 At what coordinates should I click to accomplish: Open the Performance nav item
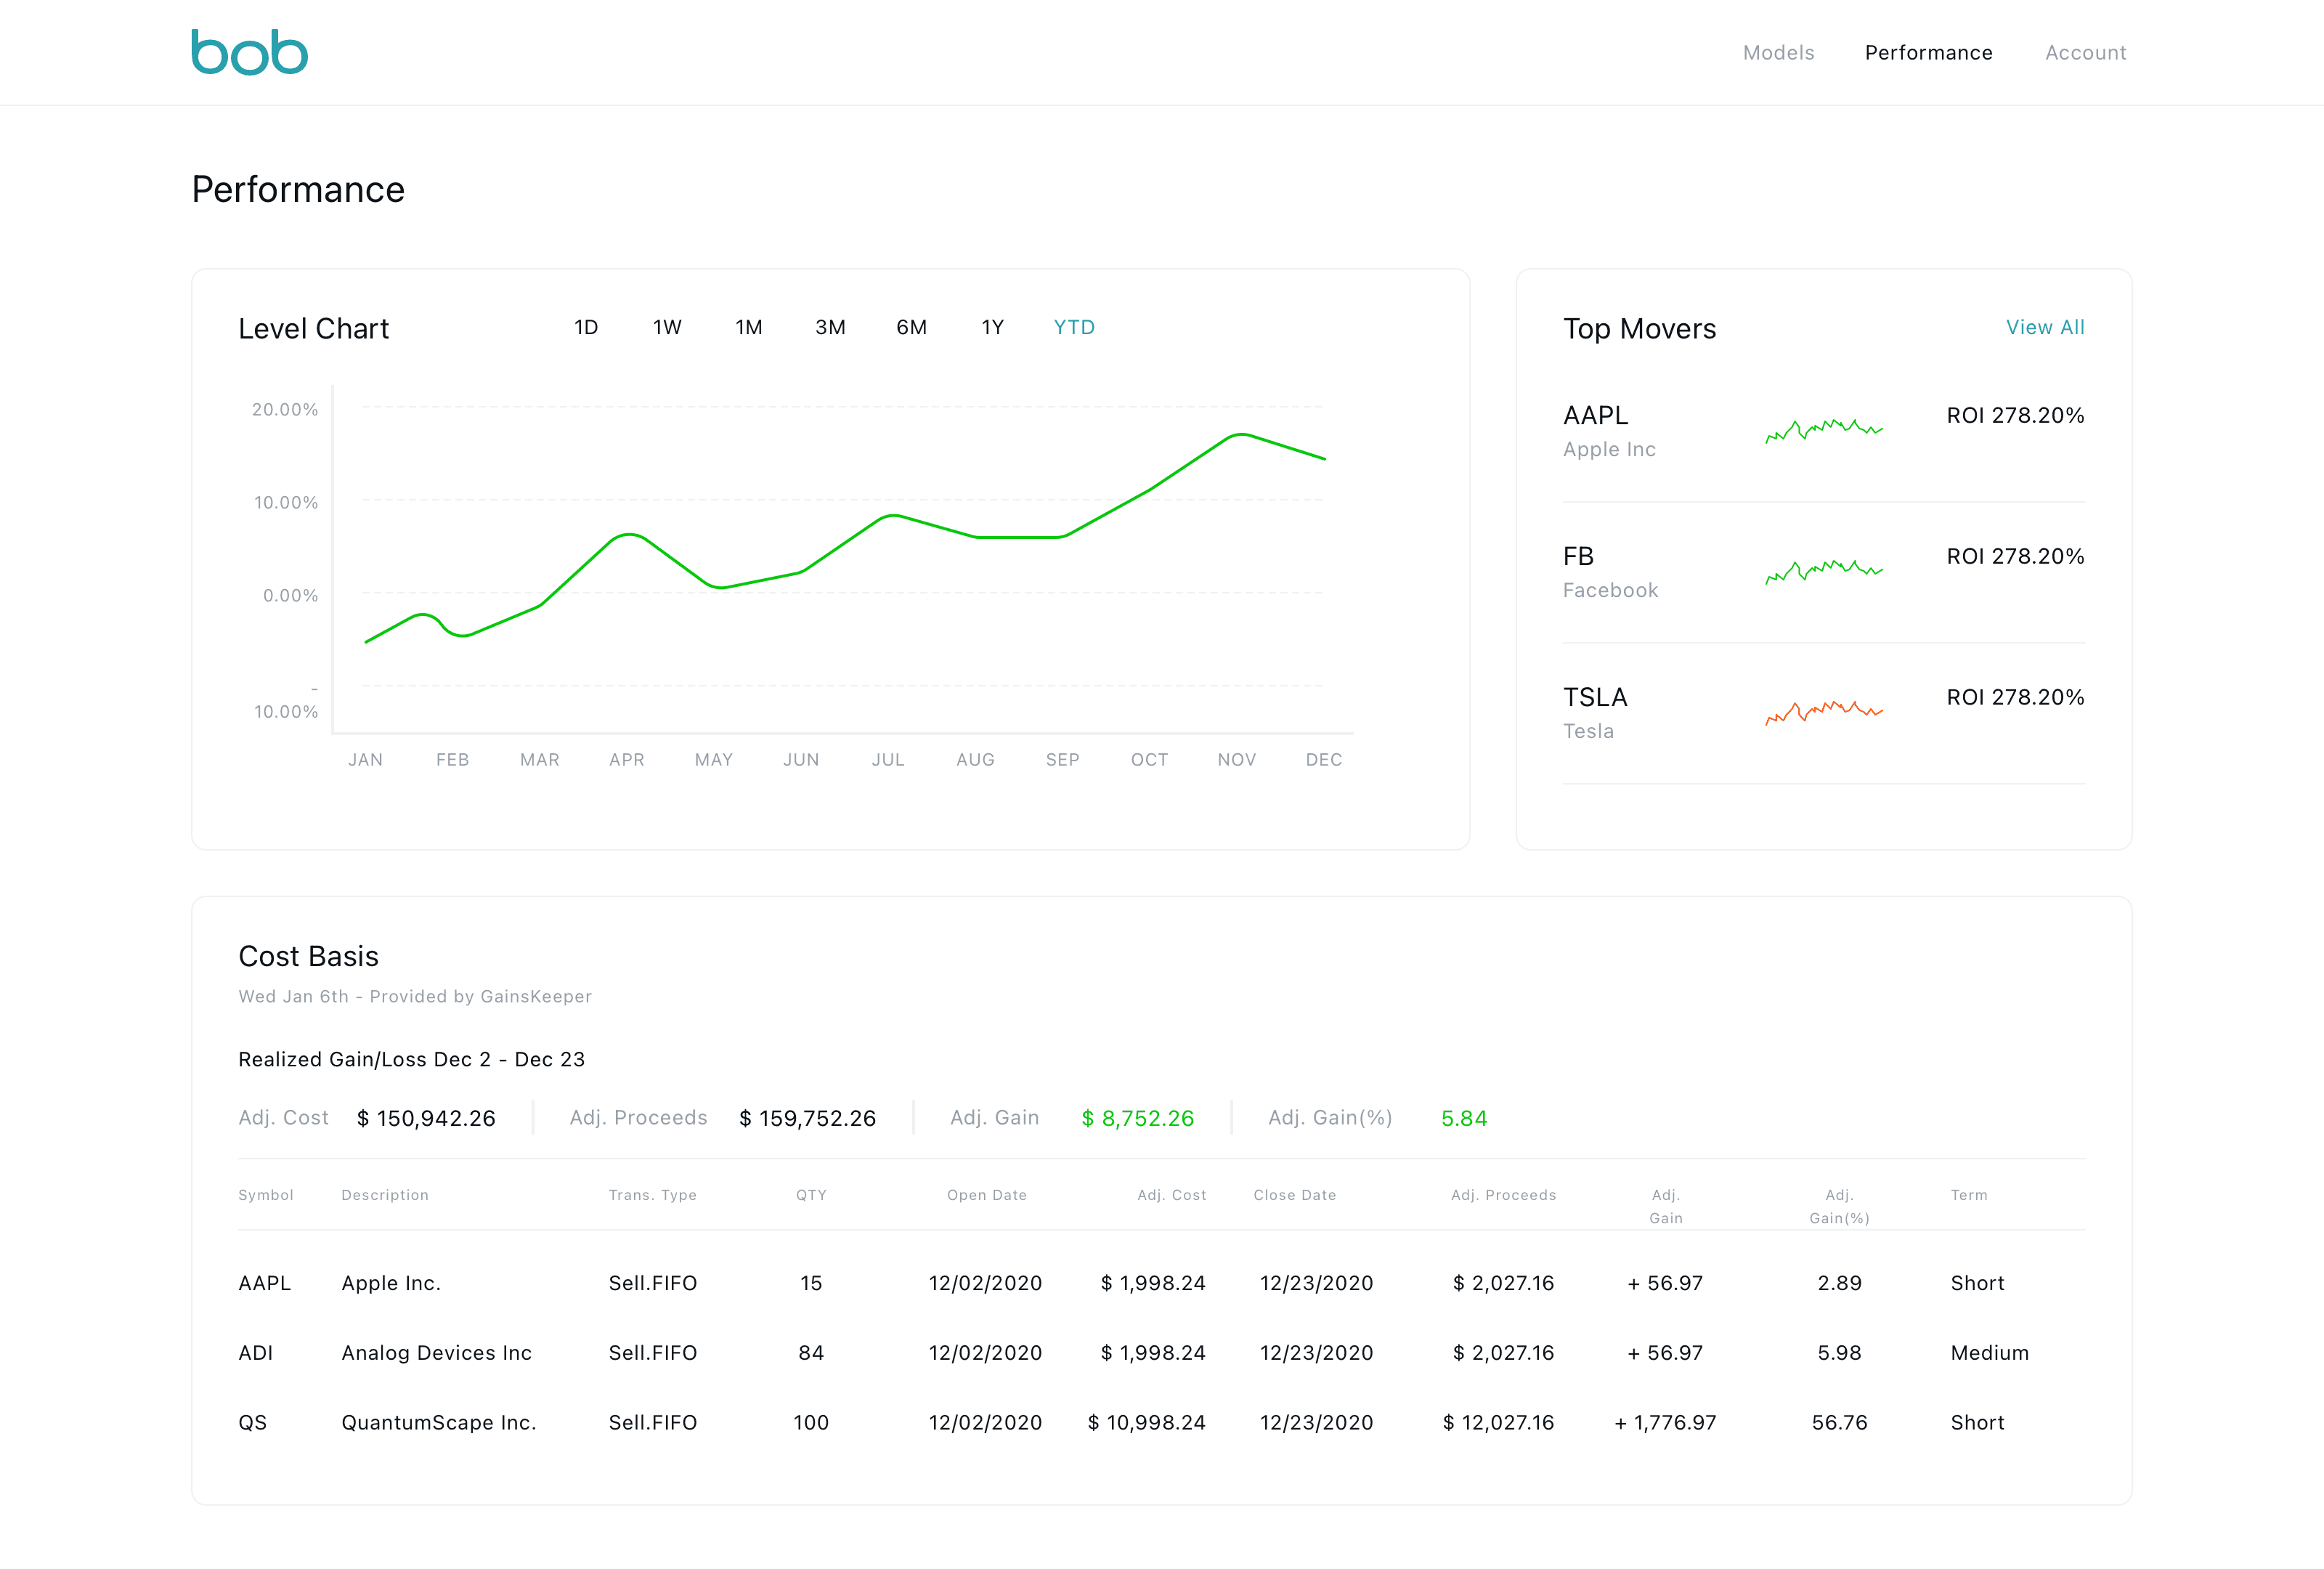pyautogui.click(x=1928, y=53)
